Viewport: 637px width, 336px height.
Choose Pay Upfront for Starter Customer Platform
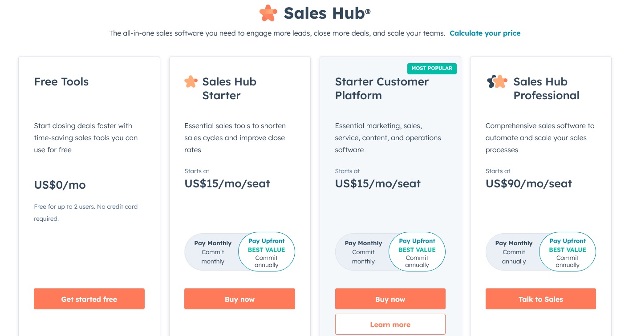pos(417,251)
